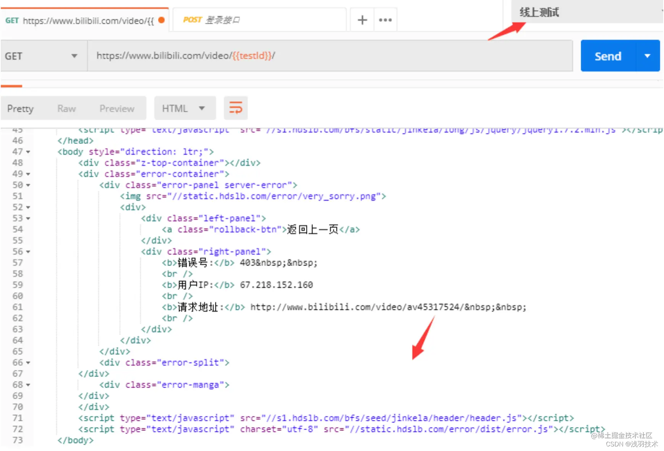Screen dimensions: 664x451
Task: Open a new request tab with plus icon
Action: [x=362, y=20]
